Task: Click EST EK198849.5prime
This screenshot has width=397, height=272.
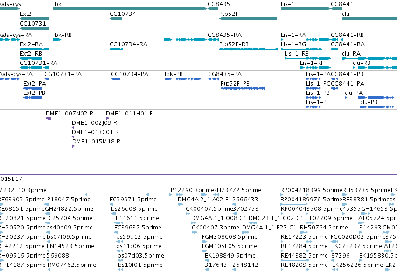Action: point(230,256)
